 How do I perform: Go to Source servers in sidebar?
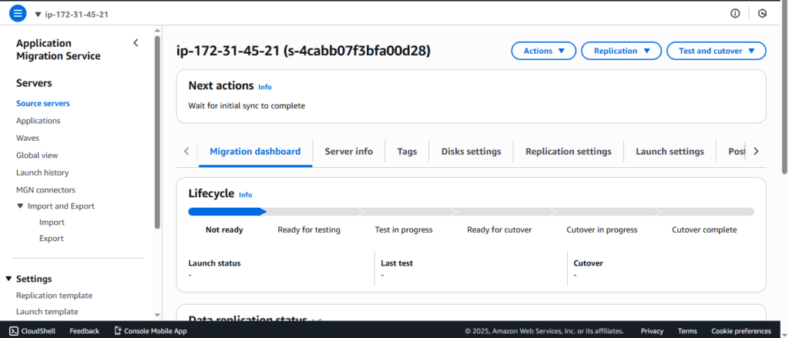coord(43,103)
